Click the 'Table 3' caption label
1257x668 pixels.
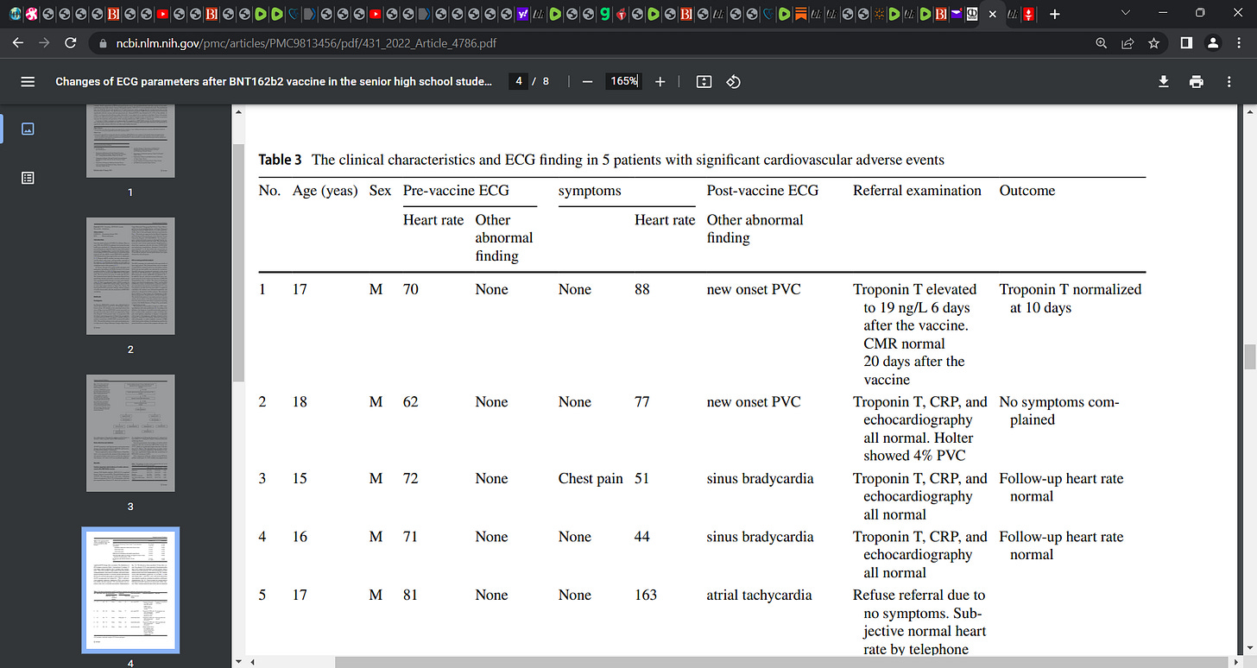(x=281, y=160)
